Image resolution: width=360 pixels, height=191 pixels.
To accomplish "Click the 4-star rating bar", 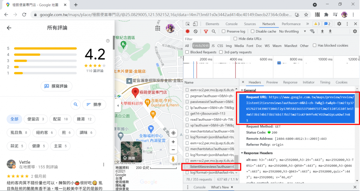I will [x=45, y=54].
